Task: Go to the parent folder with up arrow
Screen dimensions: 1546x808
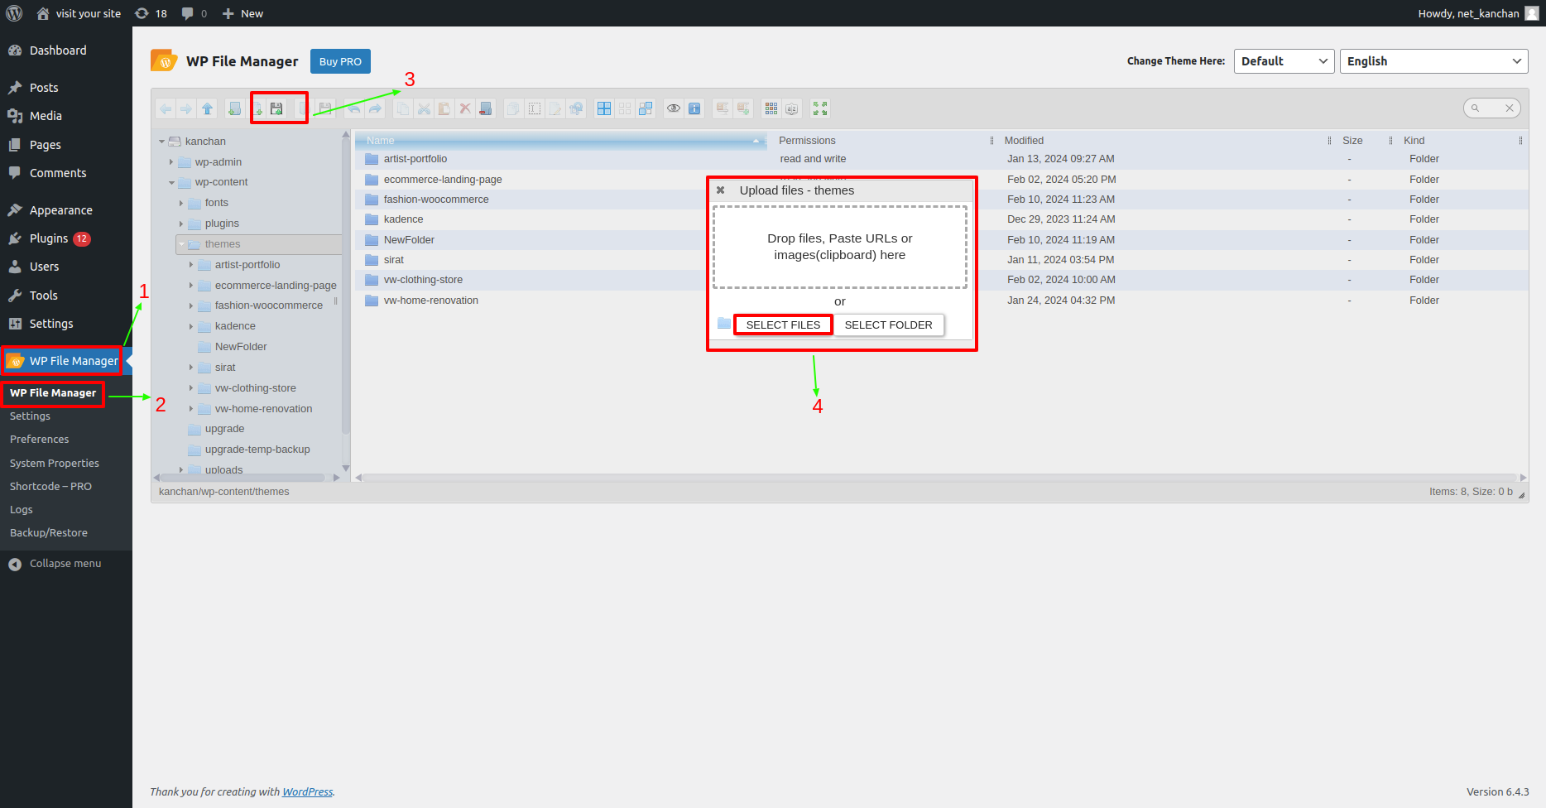Action: click(x=207, y=108)
